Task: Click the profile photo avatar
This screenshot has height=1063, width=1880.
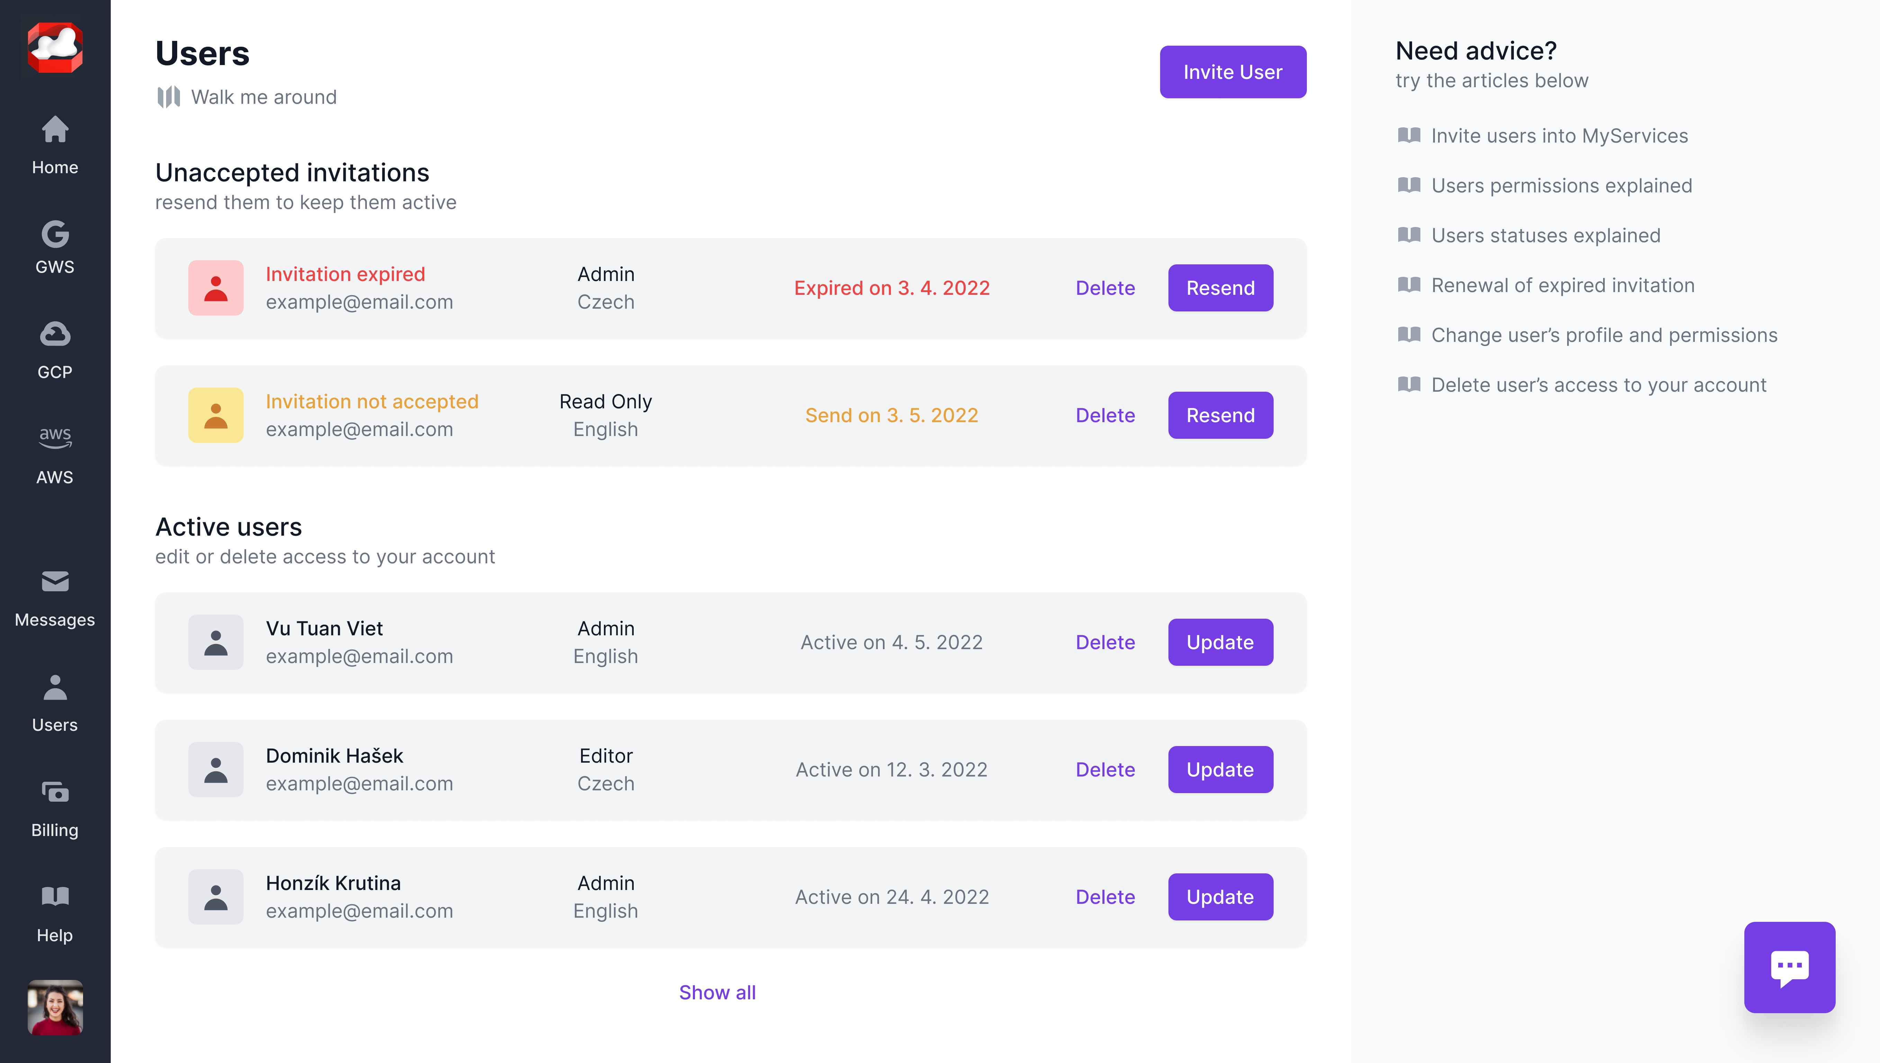Action: [x=55, y=1007]
